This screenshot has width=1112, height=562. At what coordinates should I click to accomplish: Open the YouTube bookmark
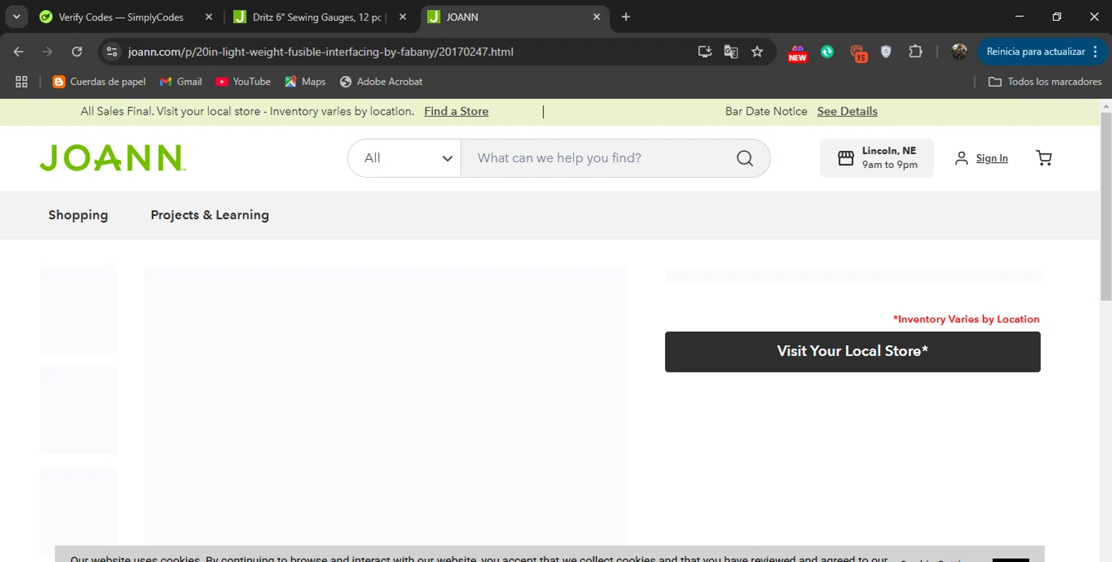pyautogui.click(x=243, y=81)
